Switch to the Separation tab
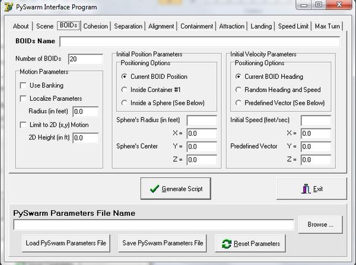The width and height of the screenshot is (356, 265). (x=128, y=26)
